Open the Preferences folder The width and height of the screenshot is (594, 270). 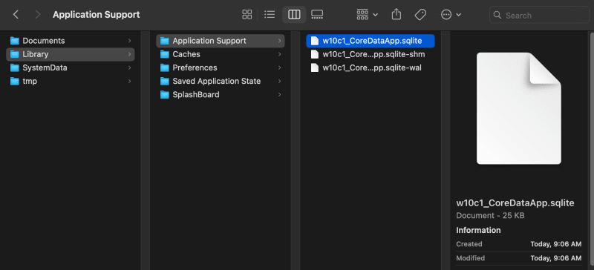221,67
